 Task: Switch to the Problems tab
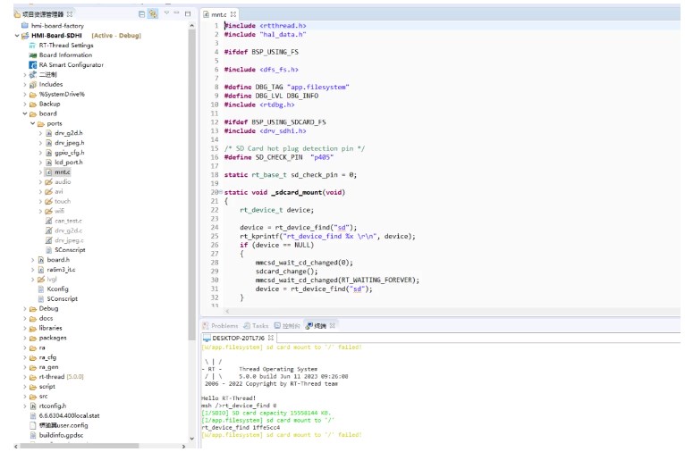point(224,326)
